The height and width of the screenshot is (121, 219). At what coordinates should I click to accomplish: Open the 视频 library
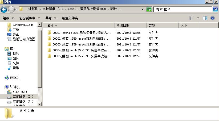point(16,53)
